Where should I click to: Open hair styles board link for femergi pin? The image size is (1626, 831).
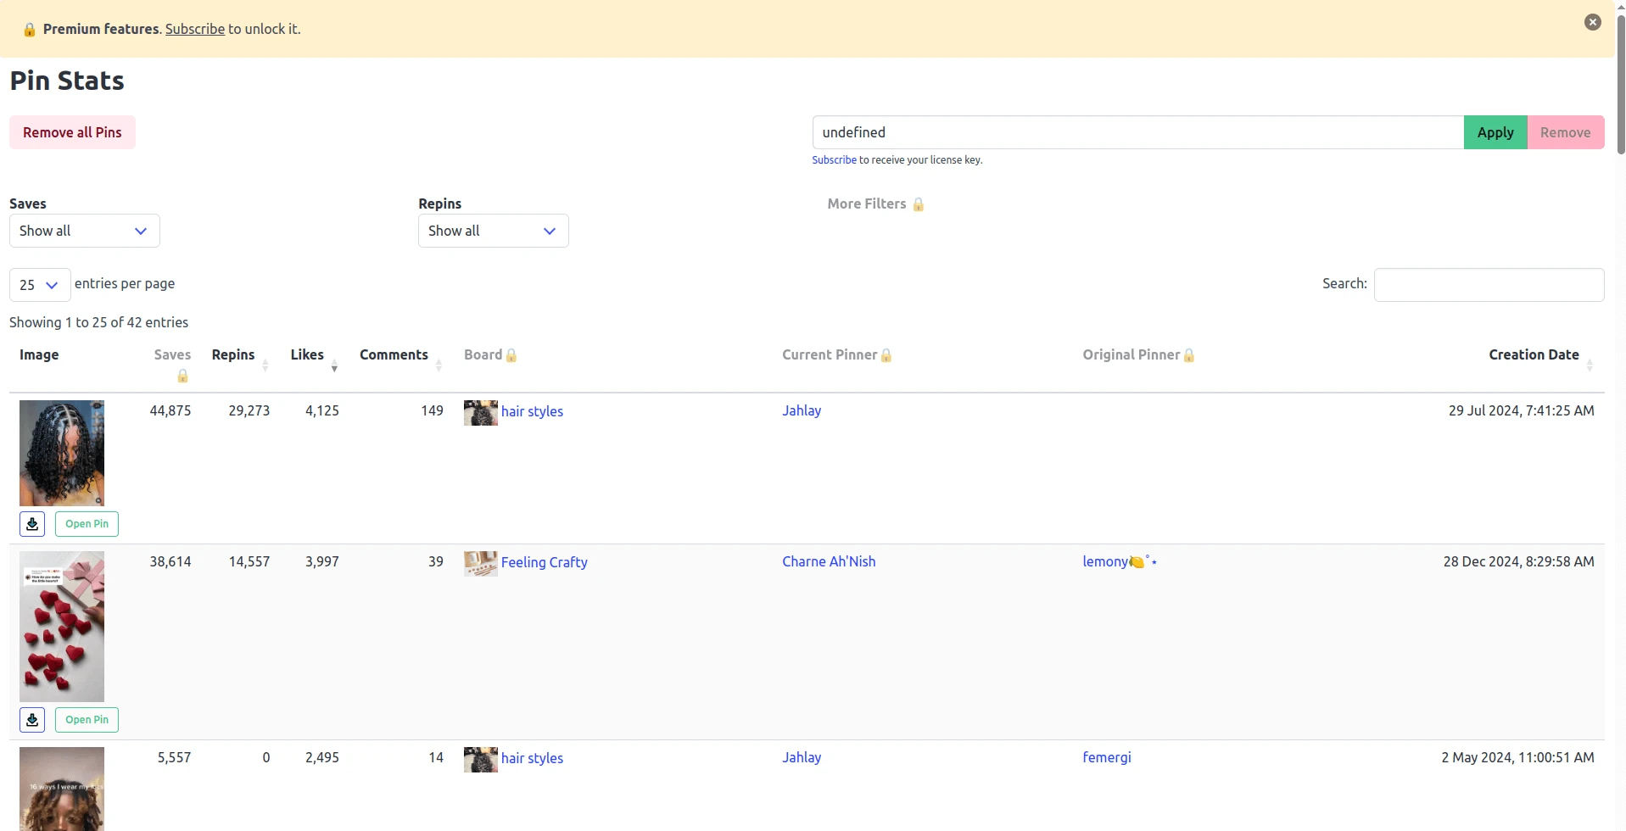(532, 758)
